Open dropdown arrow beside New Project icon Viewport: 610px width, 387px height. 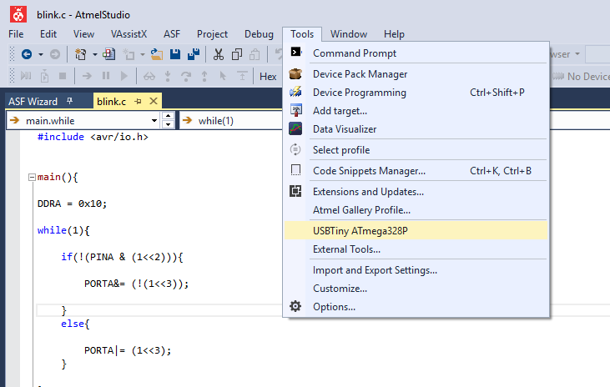[x=95, y=54]
